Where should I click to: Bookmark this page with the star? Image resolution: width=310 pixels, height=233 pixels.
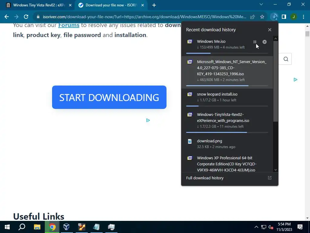(262, 17)
